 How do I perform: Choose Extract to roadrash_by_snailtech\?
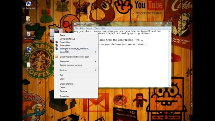[x=76, y=48]
